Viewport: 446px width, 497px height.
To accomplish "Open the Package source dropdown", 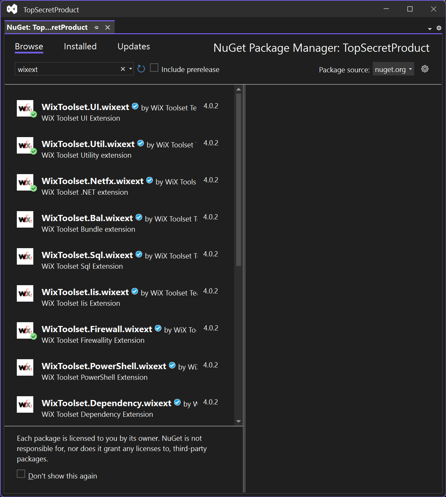I will tap(393, 69).
